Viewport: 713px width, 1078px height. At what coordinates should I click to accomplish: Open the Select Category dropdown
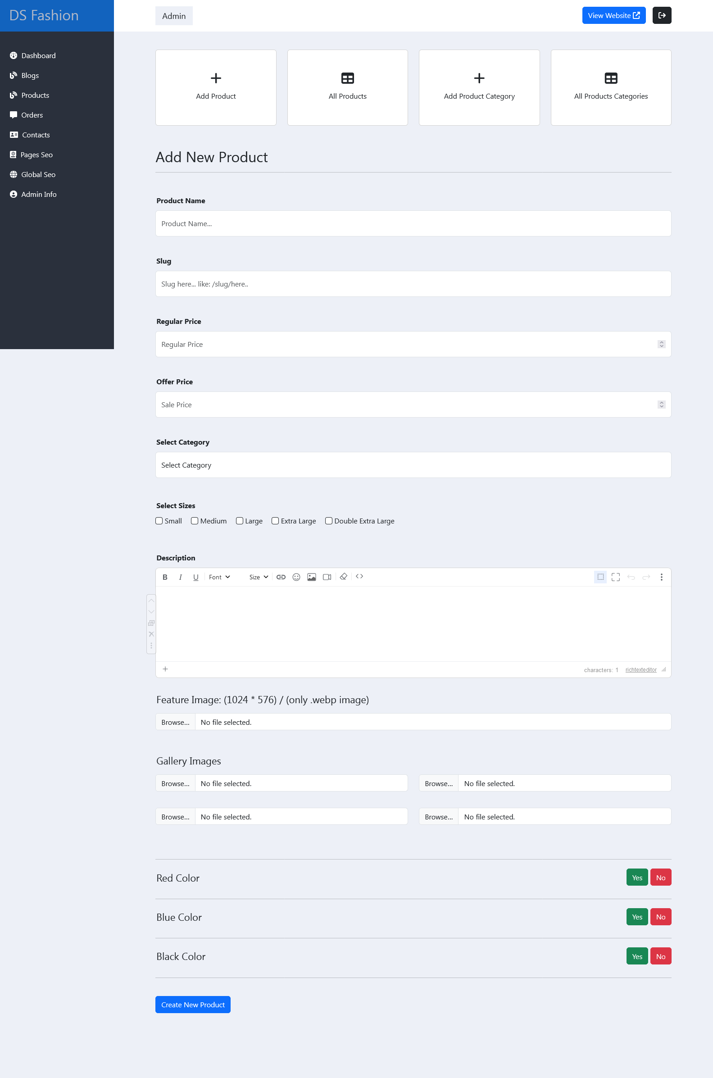pyautogui.click(x=413, y=465)
